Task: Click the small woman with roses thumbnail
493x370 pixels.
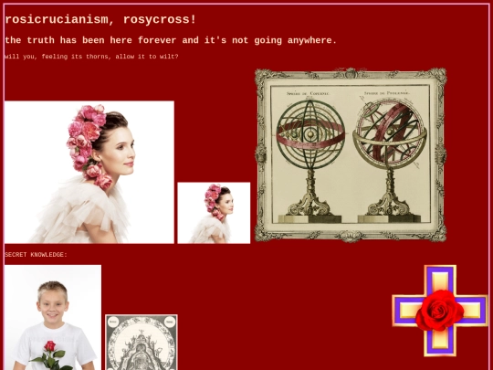Action: point(214,213)
